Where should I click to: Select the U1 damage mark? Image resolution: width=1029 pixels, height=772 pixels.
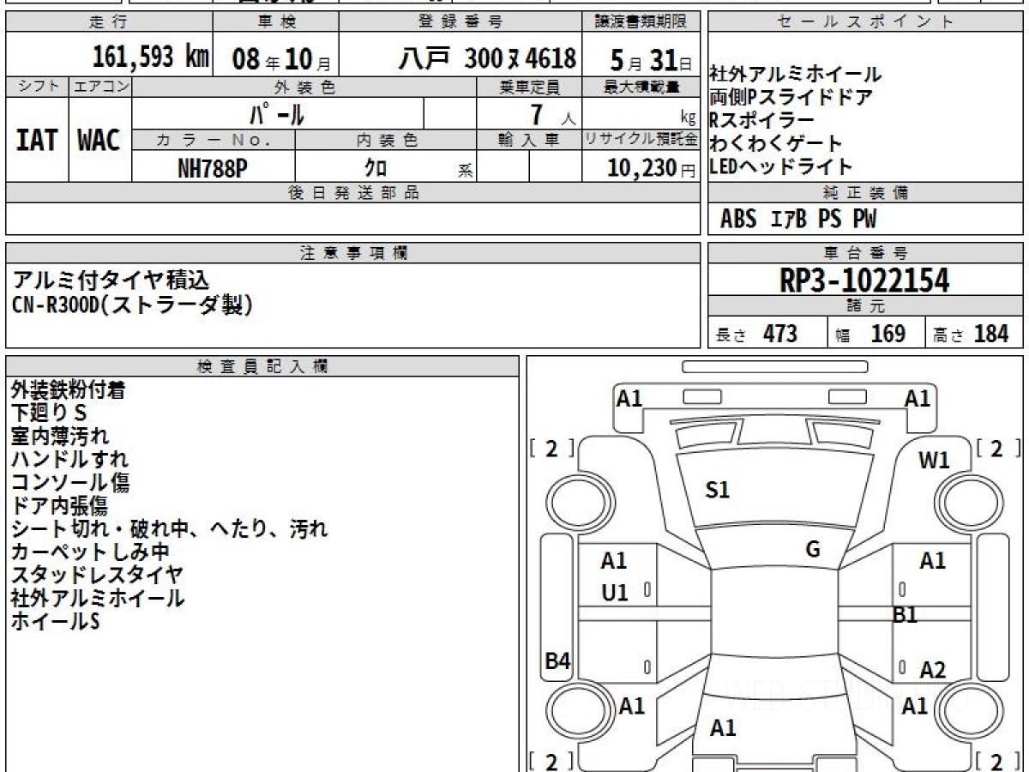pyautogui.click(x=615, y=592)
